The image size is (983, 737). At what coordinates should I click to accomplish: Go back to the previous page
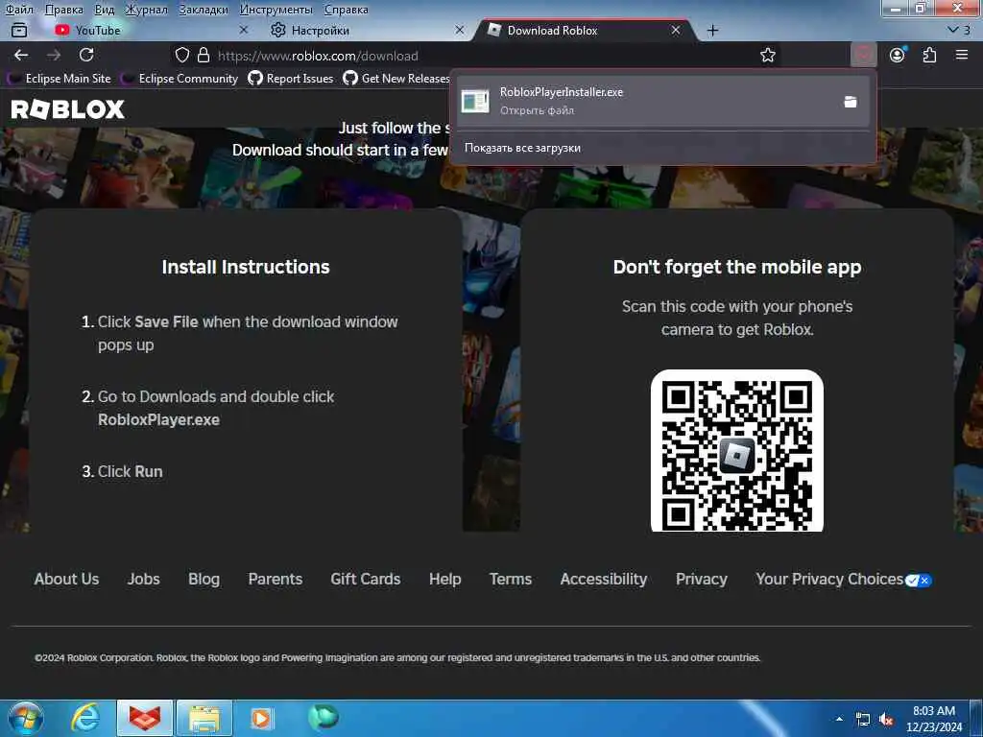click(x=21, y=55)
